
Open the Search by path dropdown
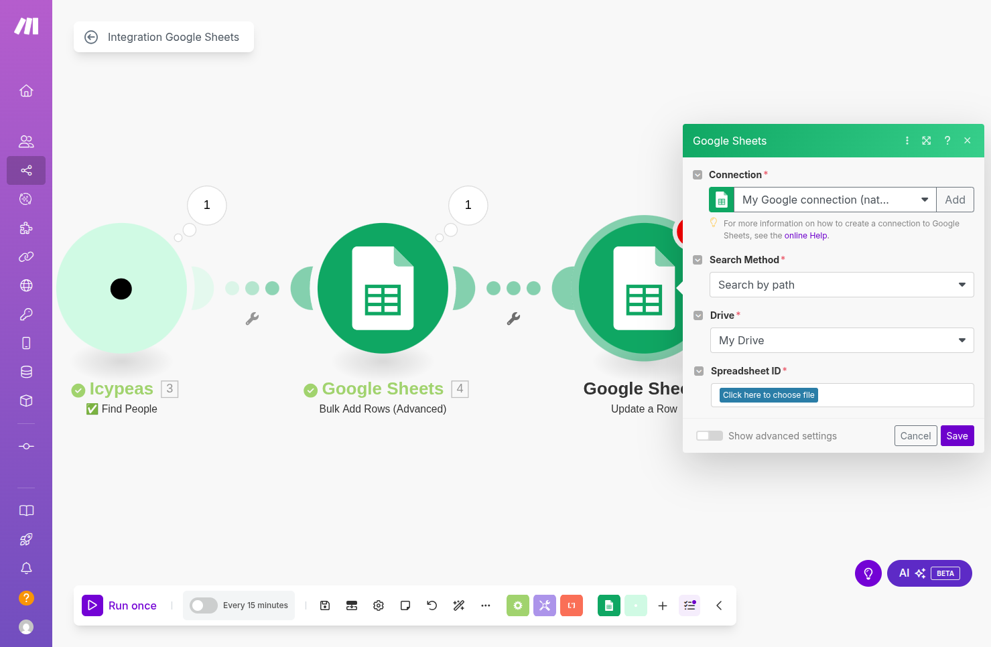(842, 285)
